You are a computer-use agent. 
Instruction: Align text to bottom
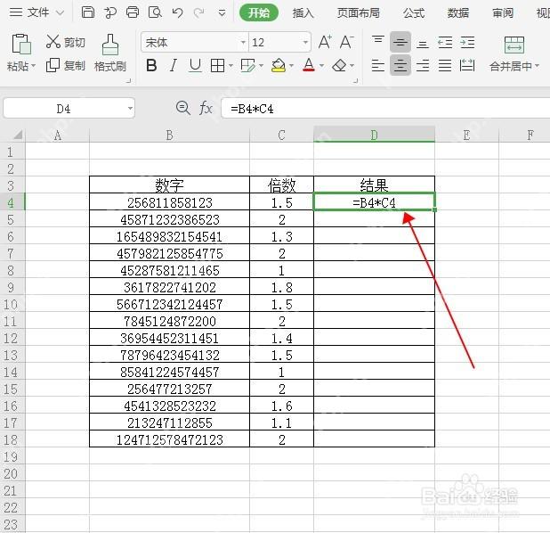[x=423, y=43]
